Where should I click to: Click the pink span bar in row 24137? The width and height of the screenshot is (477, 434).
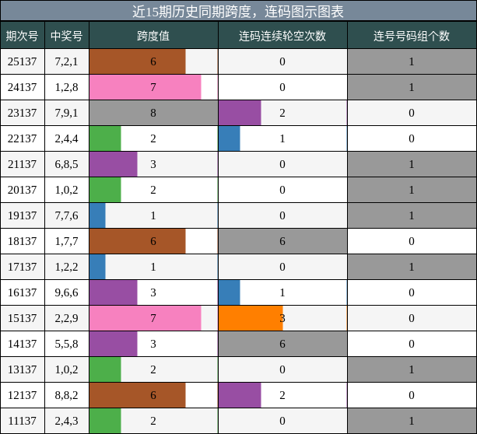146,87
